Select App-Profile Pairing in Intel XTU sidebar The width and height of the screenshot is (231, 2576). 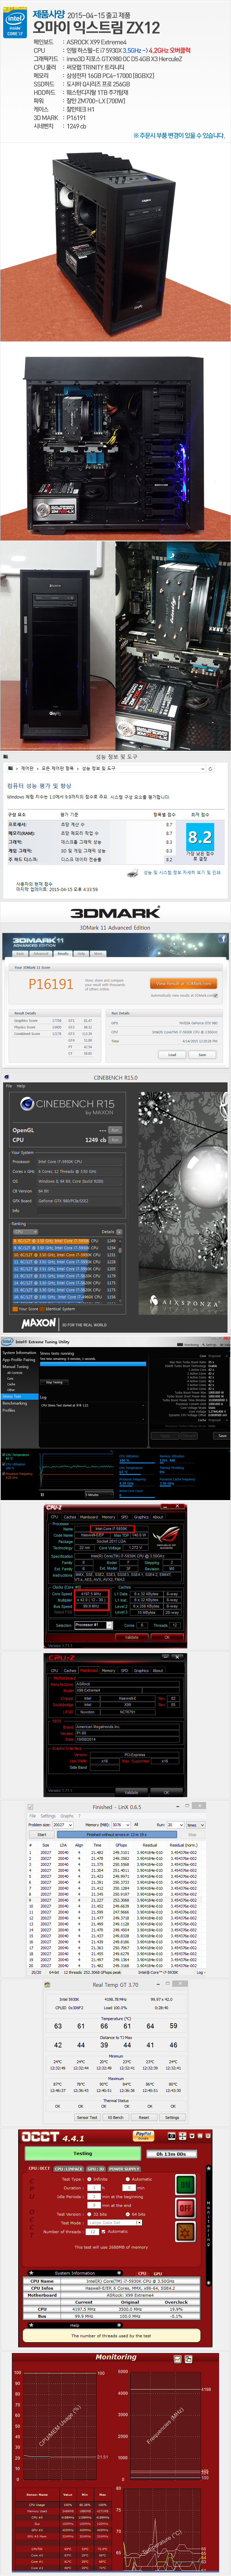19,1360
